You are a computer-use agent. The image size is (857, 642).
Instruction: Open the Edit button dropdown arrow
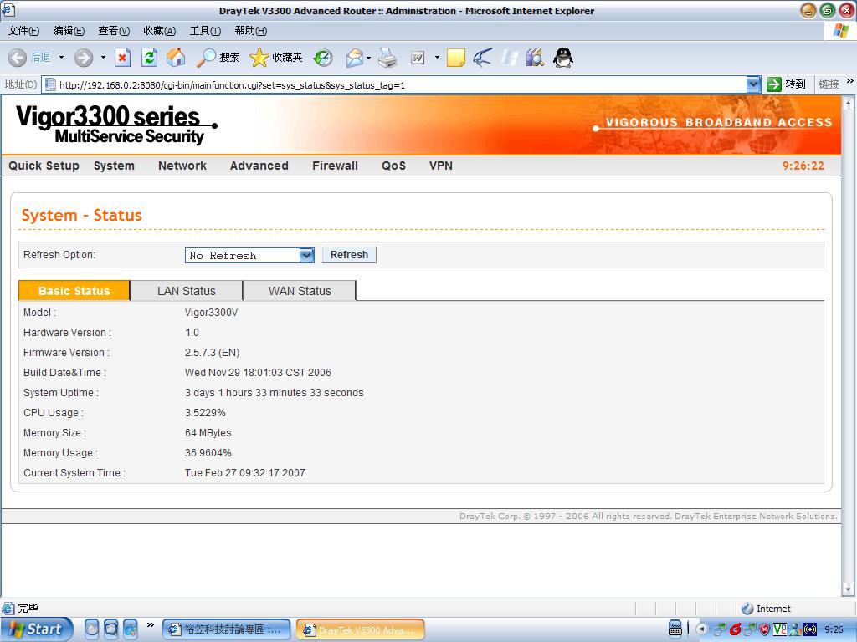pyautogui.click(x=437, y=58)
